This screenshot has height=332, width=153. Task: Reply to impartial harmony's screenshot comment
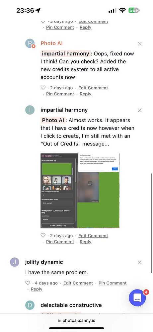click(x=86, y=242)
